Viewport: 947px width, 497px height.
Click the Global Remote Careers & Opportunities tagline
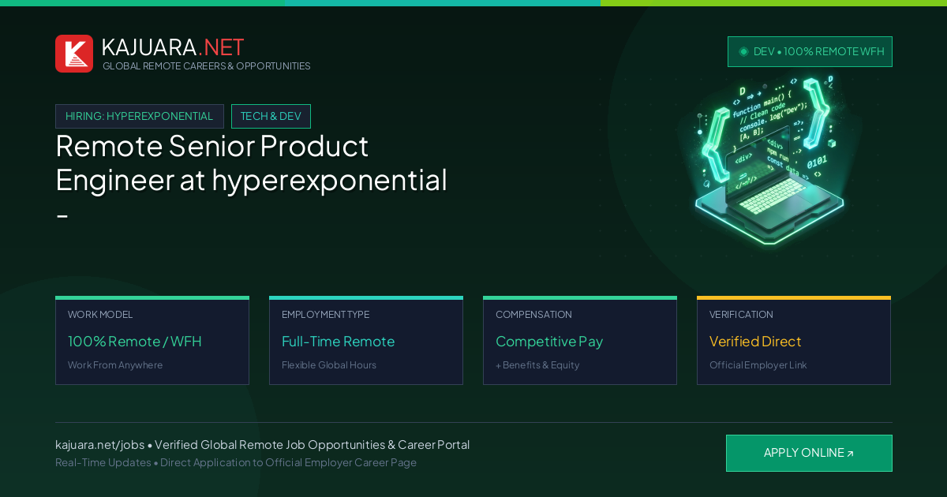[x=206, y=66]
